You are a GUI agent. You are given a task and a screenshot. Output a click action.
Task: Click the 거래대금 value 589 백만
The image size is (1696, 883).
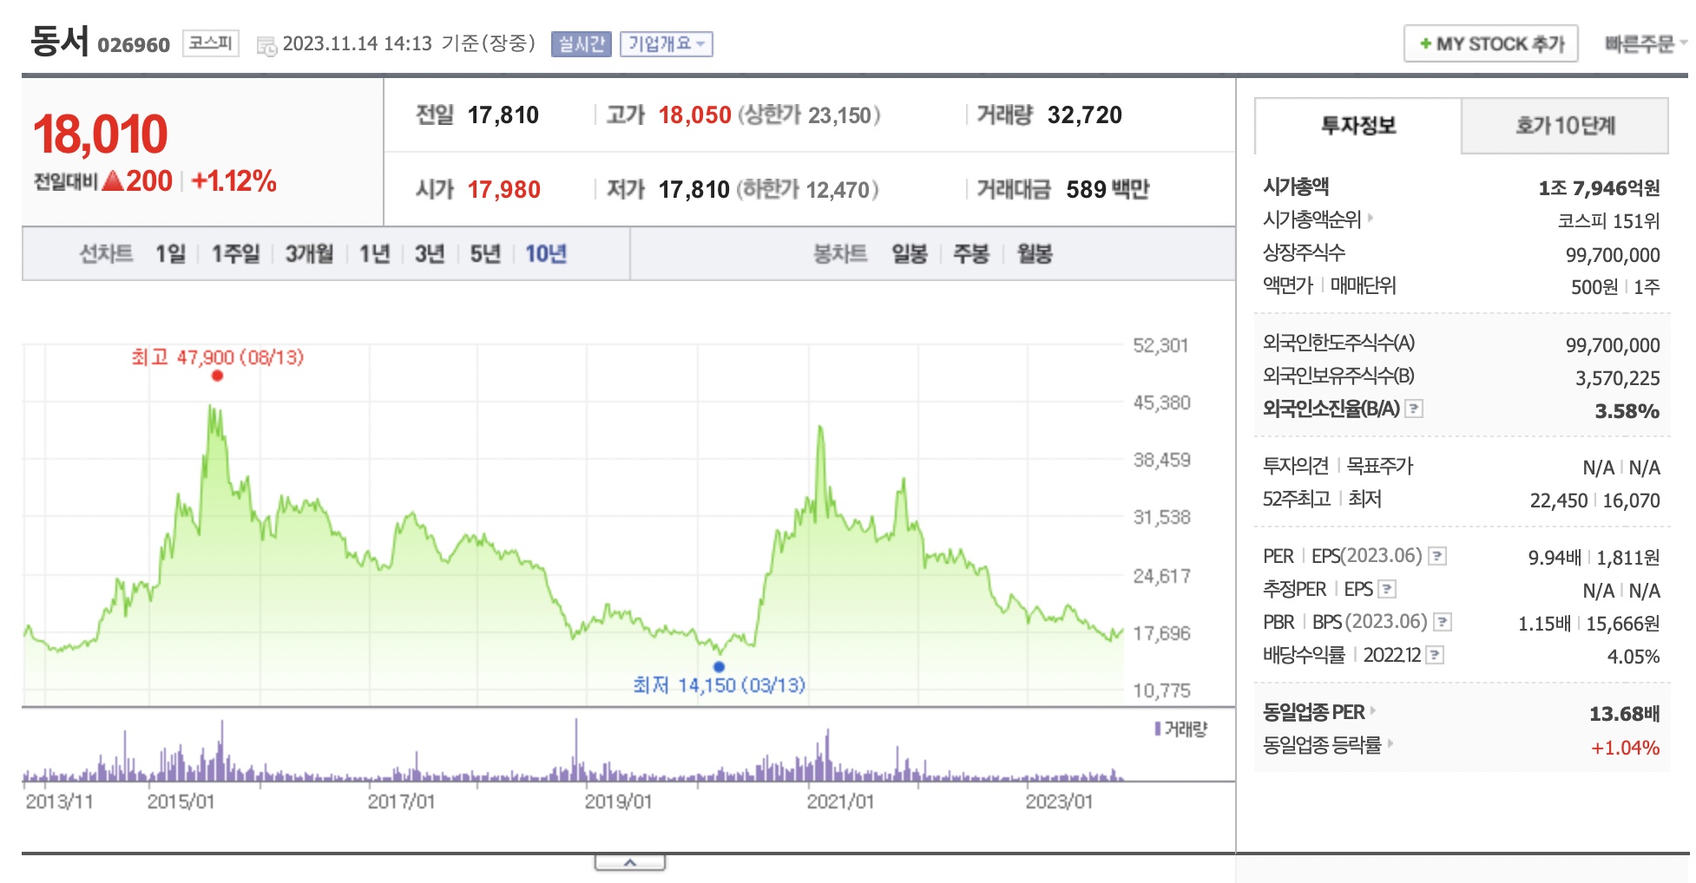pyautogui.click(x=1108, y=189)
